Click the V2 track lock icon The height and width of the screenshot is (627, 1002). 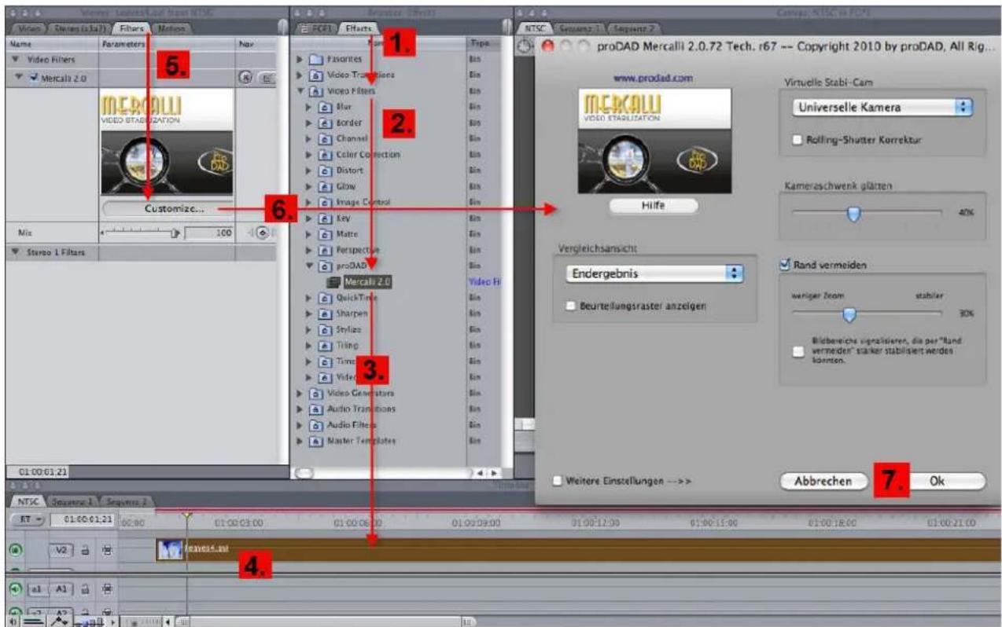(86, 551)
